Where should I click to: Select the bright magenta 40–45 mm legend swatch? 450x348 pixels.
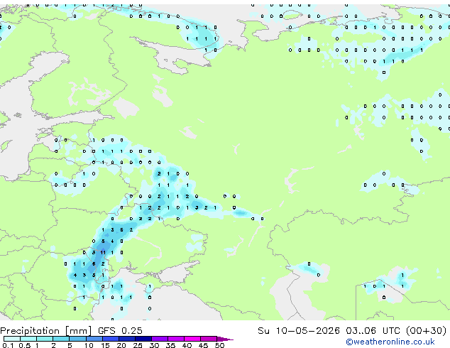pyautogui.click(x=192, y=339)
